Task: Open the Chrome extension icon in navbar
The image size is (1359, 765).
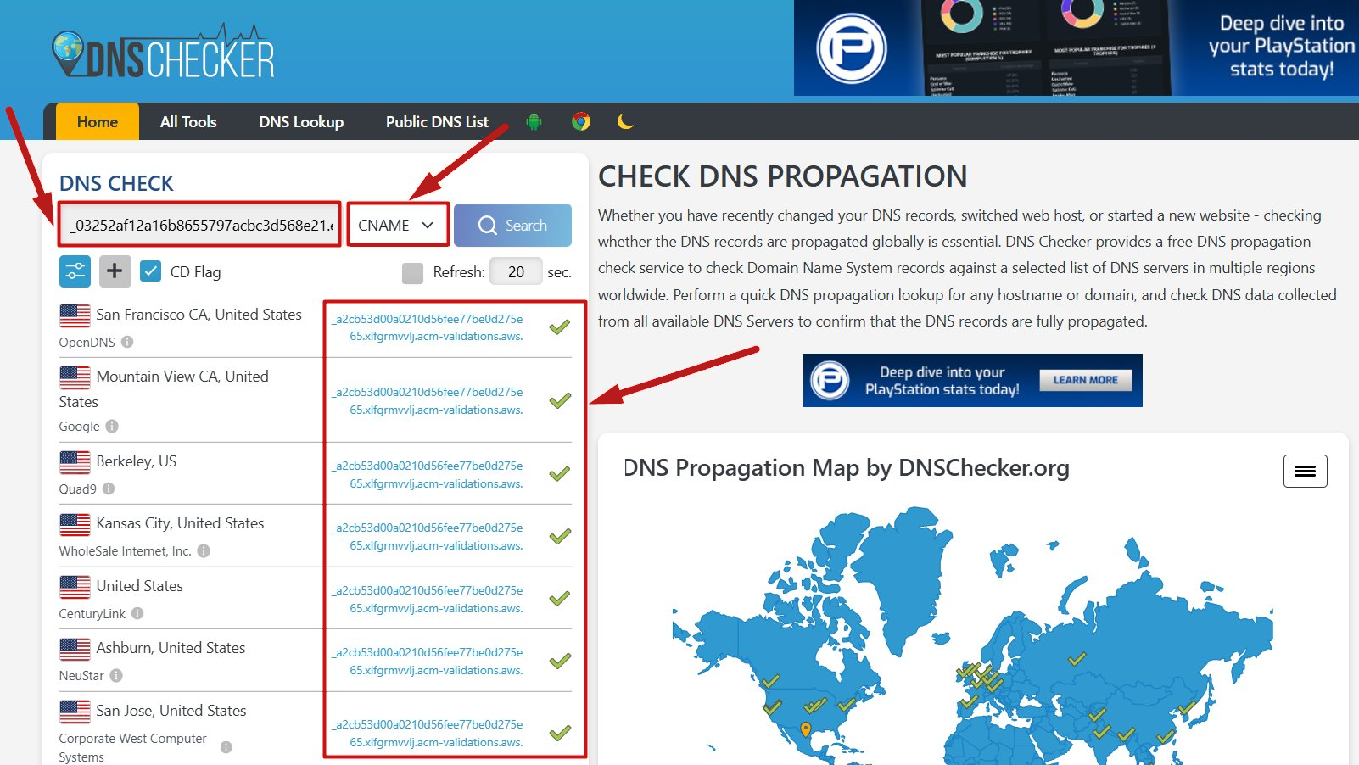Action: (581, 121)
